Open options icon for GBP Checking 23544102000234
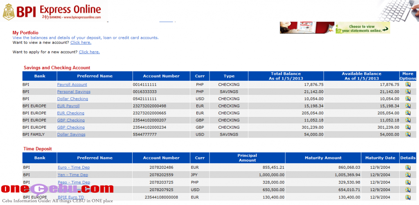 pyautogui.click(x=408, y=127)
